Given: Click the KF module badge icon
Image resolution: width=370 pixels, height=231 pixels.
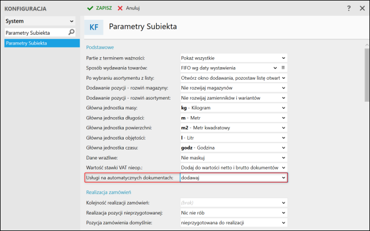Looking at the screenshot, I should click(x=94, y=26).
